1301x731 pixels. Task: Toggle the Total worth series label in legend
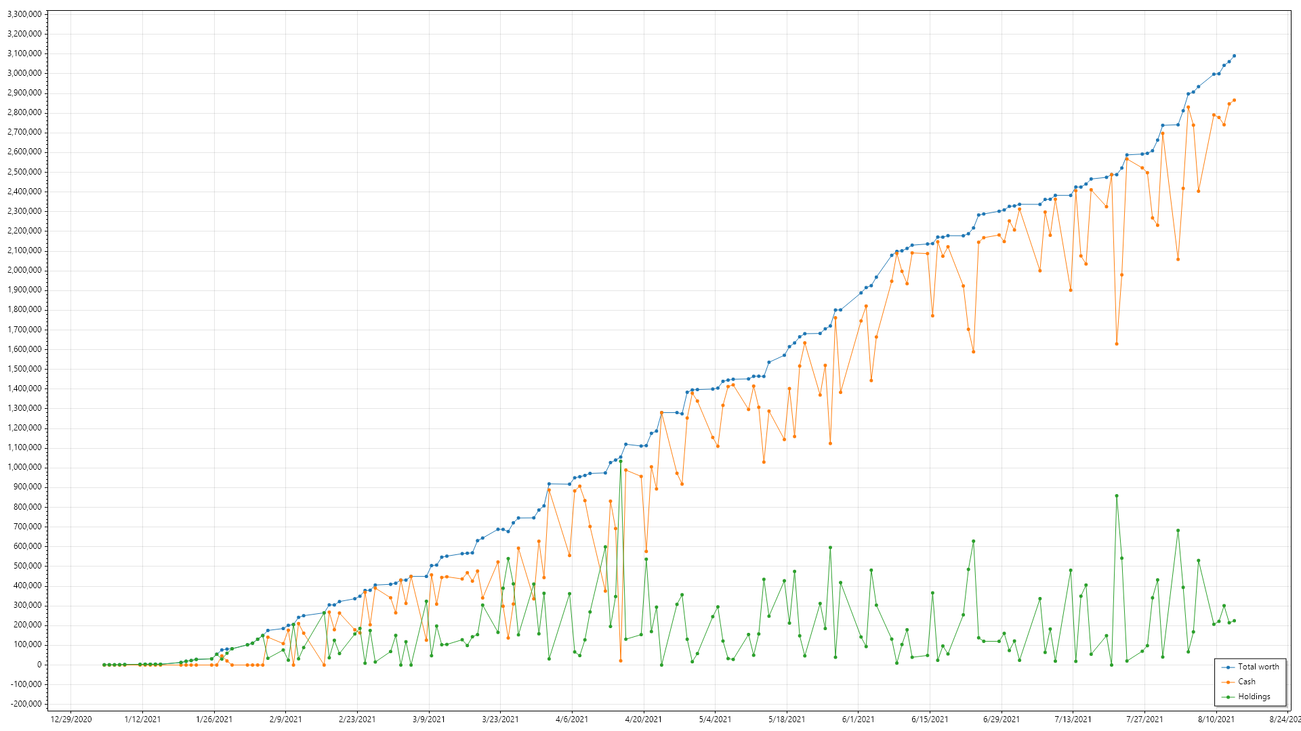coord(1258,667)
